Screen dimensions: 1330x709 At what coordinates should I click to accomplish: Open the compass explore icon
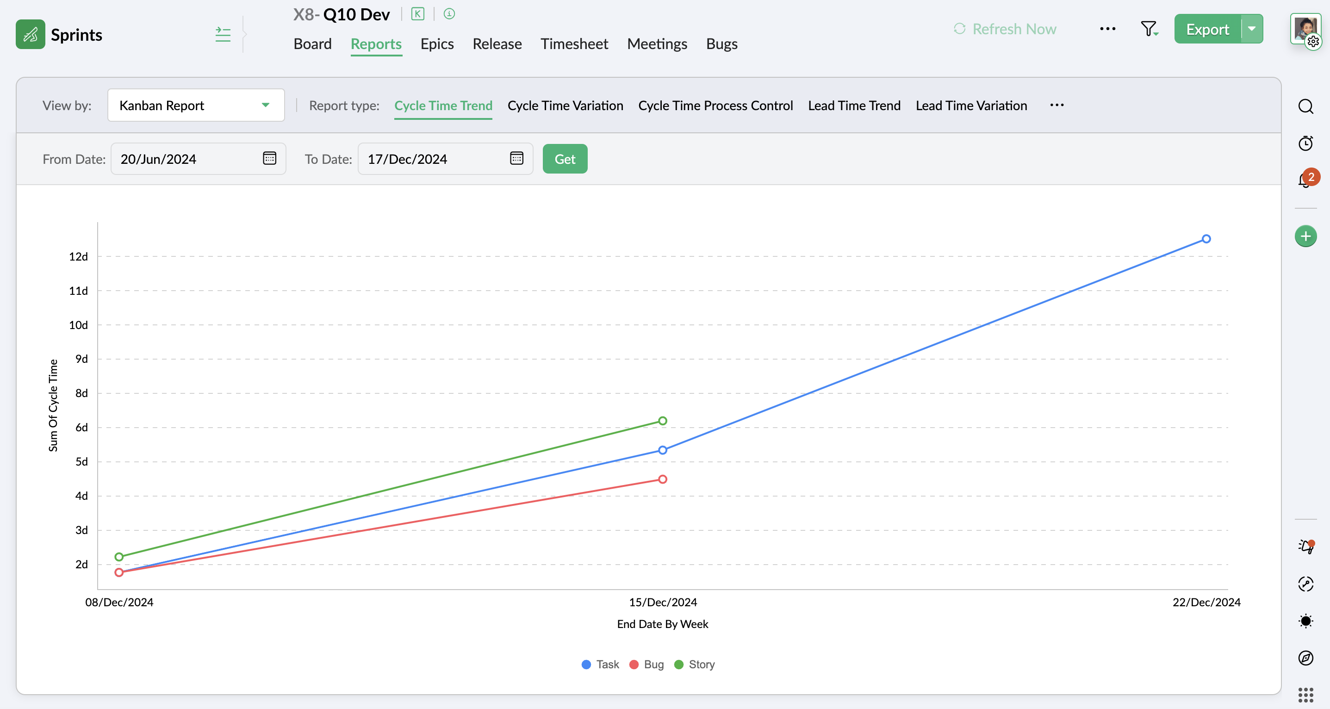pos(1305,658)
